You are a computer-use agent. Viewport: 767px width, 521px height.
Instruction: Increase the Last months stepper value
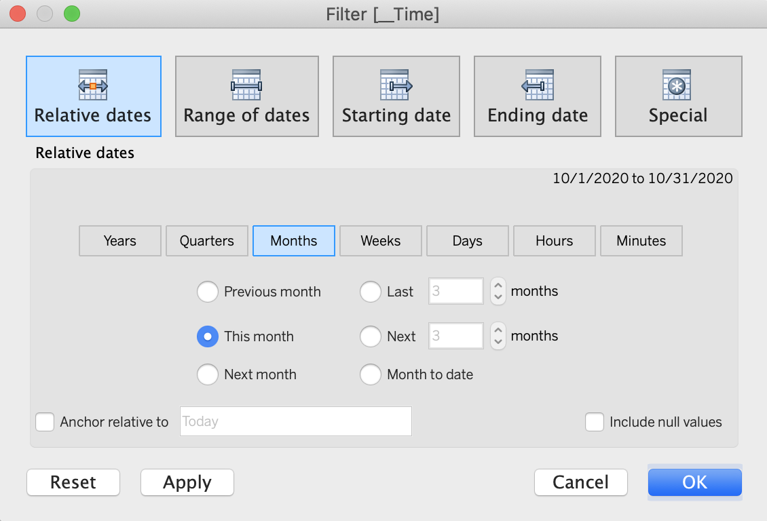(x=498, y=286)
